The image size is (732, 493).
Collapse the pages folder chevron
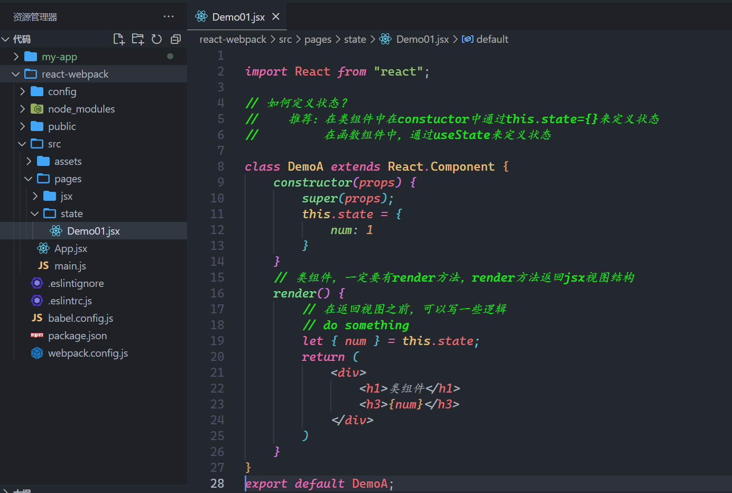[29, 179]
